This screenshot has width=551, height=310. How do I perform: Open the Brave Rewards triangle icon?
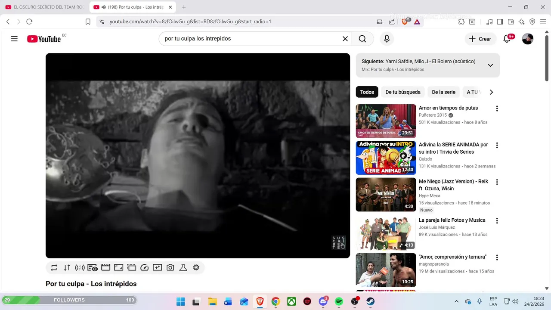pyautogui.click(x=417, y=22)
